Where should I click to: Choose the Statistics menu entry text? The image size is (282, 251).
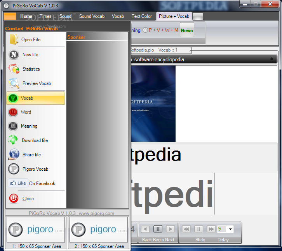point(31,69)
